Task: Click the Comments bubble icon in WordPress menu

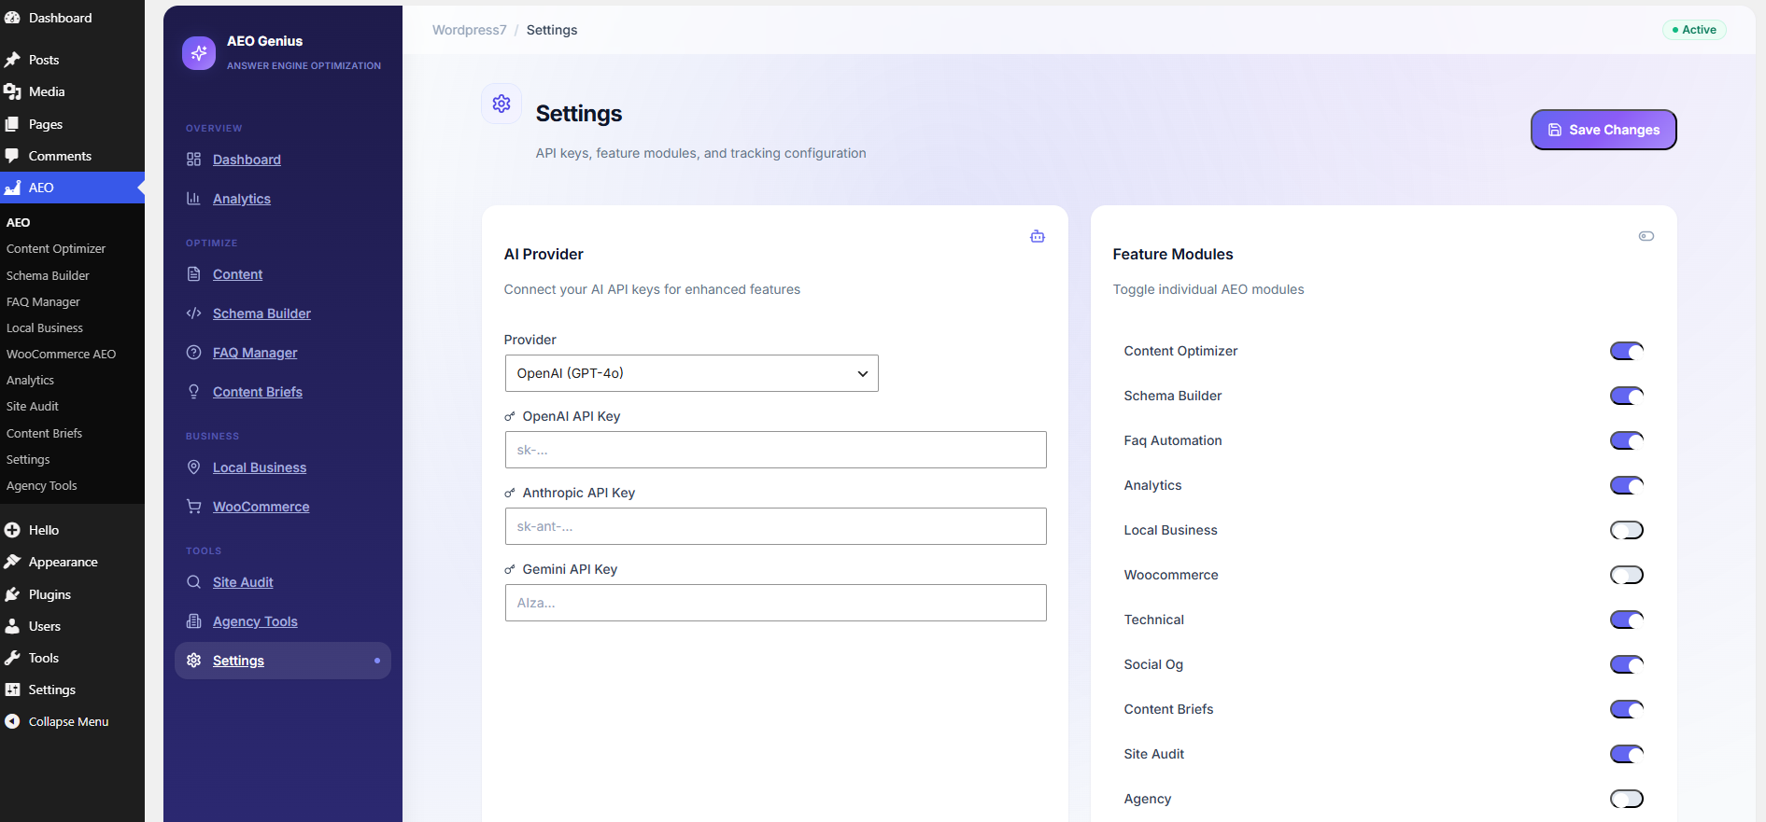Action: 12,156
